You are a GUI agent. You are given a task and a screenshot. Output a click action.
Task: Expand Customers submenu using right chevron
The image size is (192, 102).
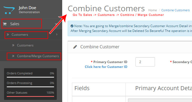[x=57, y=35]
